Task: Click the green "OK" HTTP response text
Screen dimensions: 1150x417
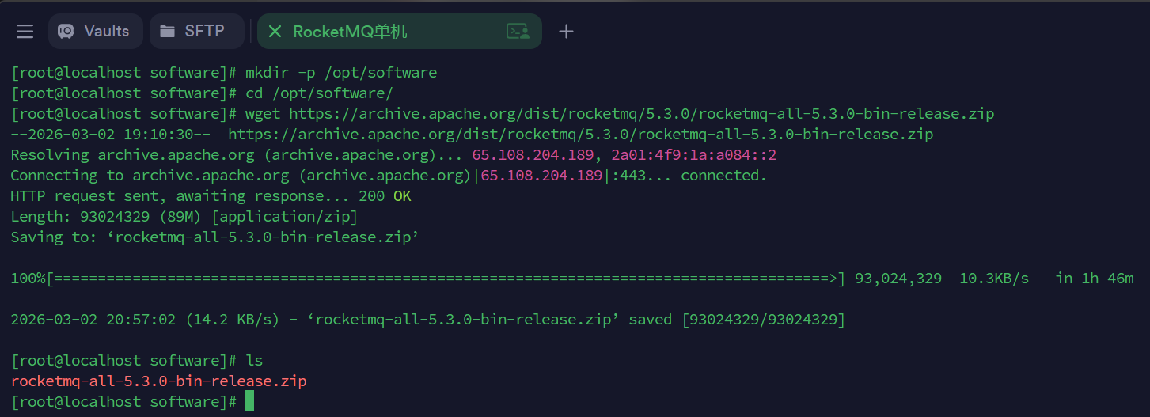Action: 402,196
